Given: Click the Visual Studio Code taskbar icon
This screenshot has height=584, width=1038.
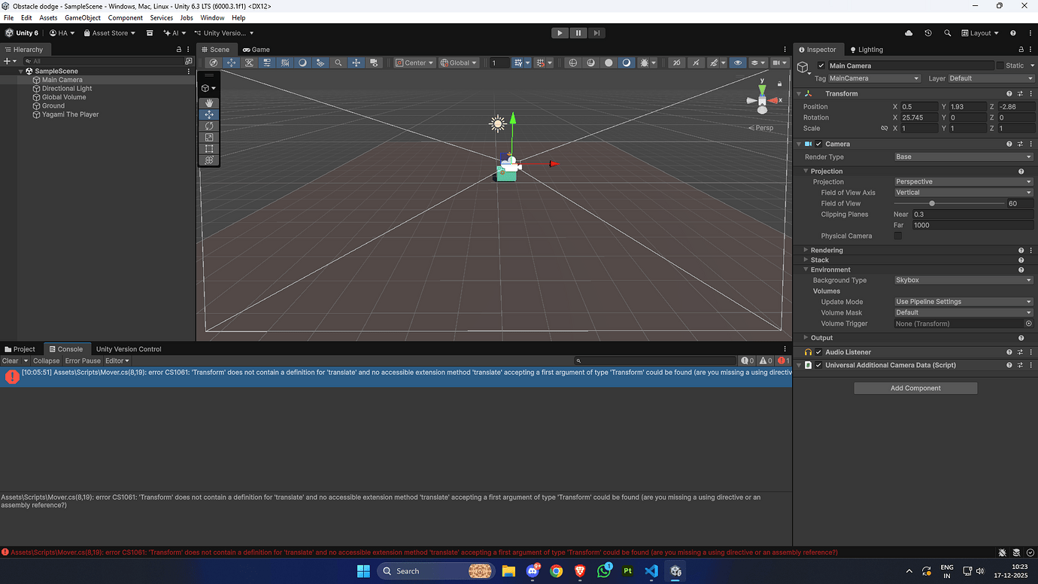Looking at the screenshot, I should (651, 570).
